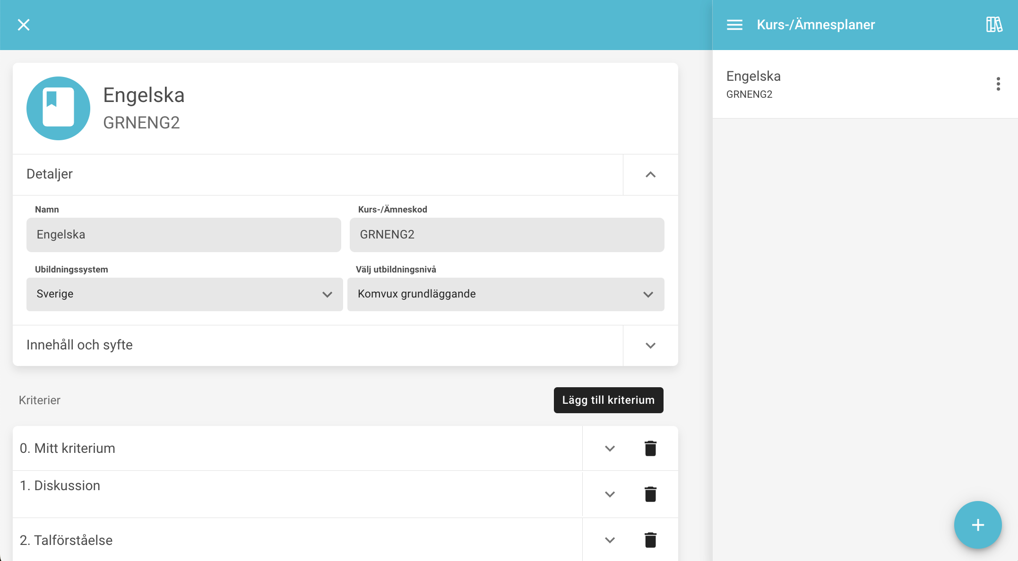Screen dimensions: 1018x561
Task: Open the Ubildningssystem dropdown showing Sverige
Action: [184, 294]
